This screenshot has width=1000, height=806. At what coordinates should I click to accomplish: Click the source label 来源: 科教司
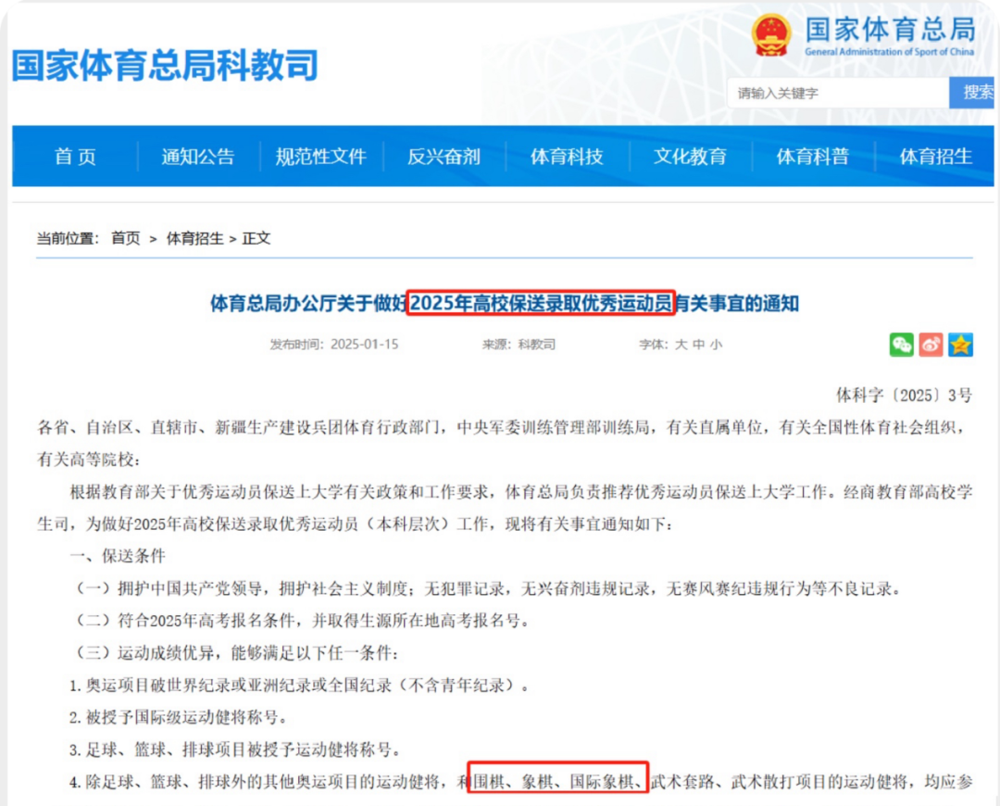[x=519, y=345]
